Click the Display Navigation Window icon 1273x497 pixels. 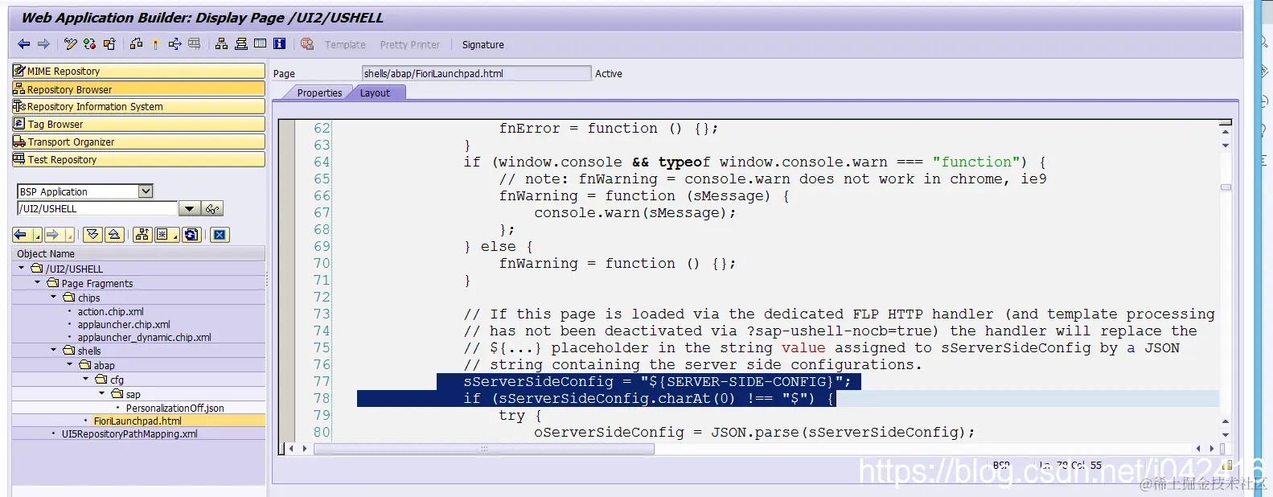[240, 44]
